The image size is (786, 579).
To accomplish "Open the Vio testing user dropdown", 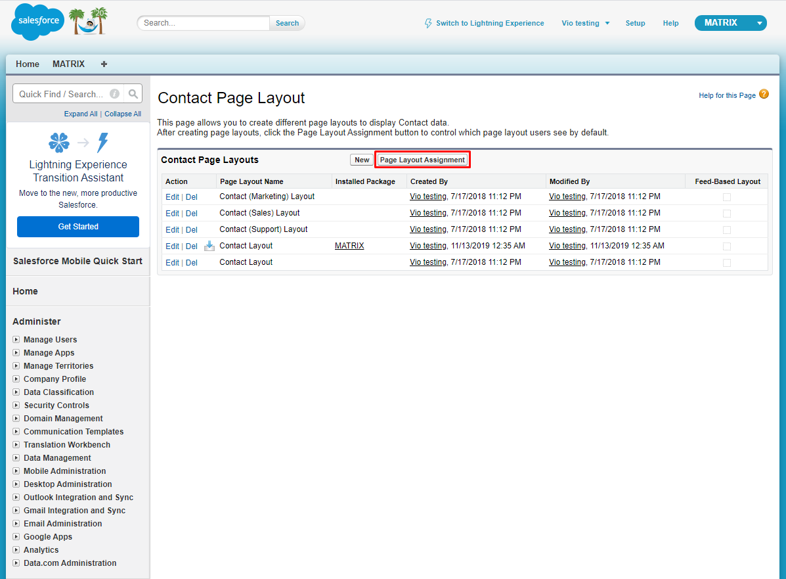I will [x=586, y=23].
